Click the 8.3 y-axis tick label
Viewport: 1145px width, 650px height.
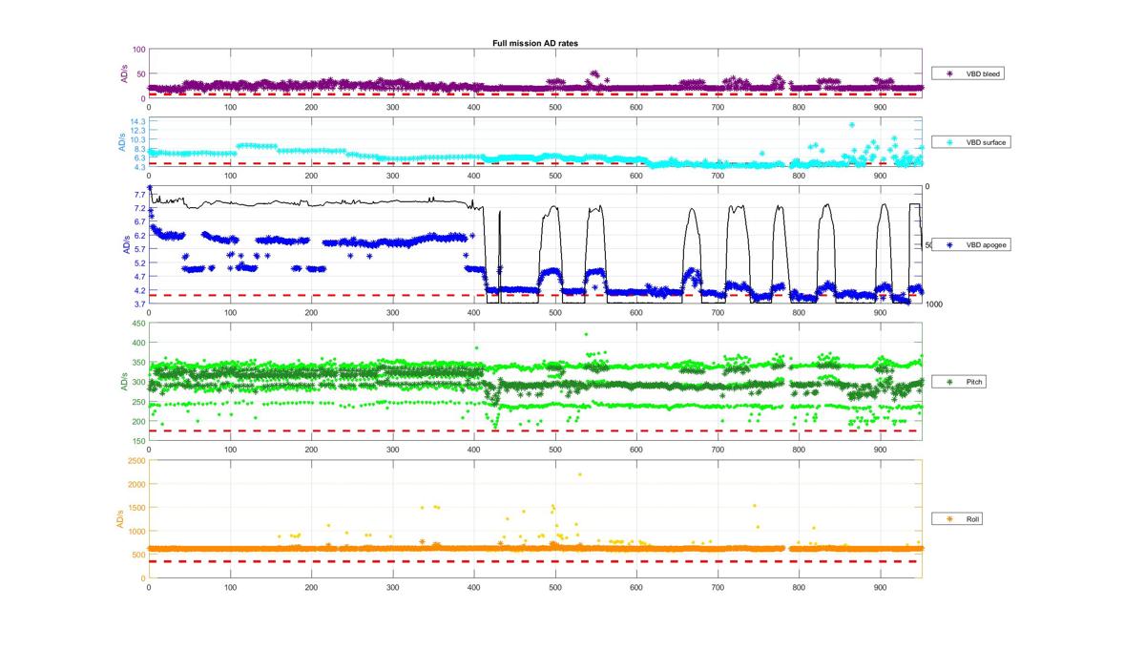[x=138, y=149]
